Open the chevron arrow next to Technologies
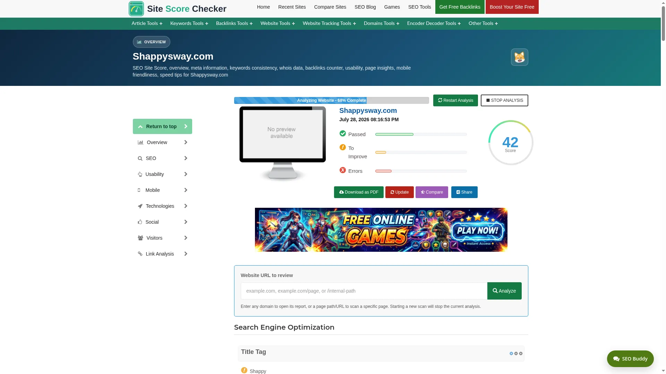Screen dimensions: 666x374 186,206
